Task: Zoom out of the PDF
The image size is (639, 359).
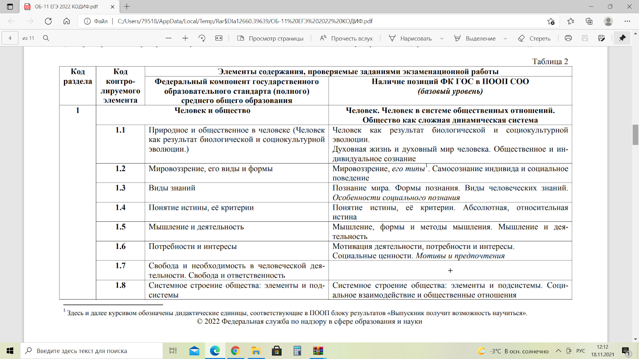Action: pyautogui.click(x=169, y=38)
